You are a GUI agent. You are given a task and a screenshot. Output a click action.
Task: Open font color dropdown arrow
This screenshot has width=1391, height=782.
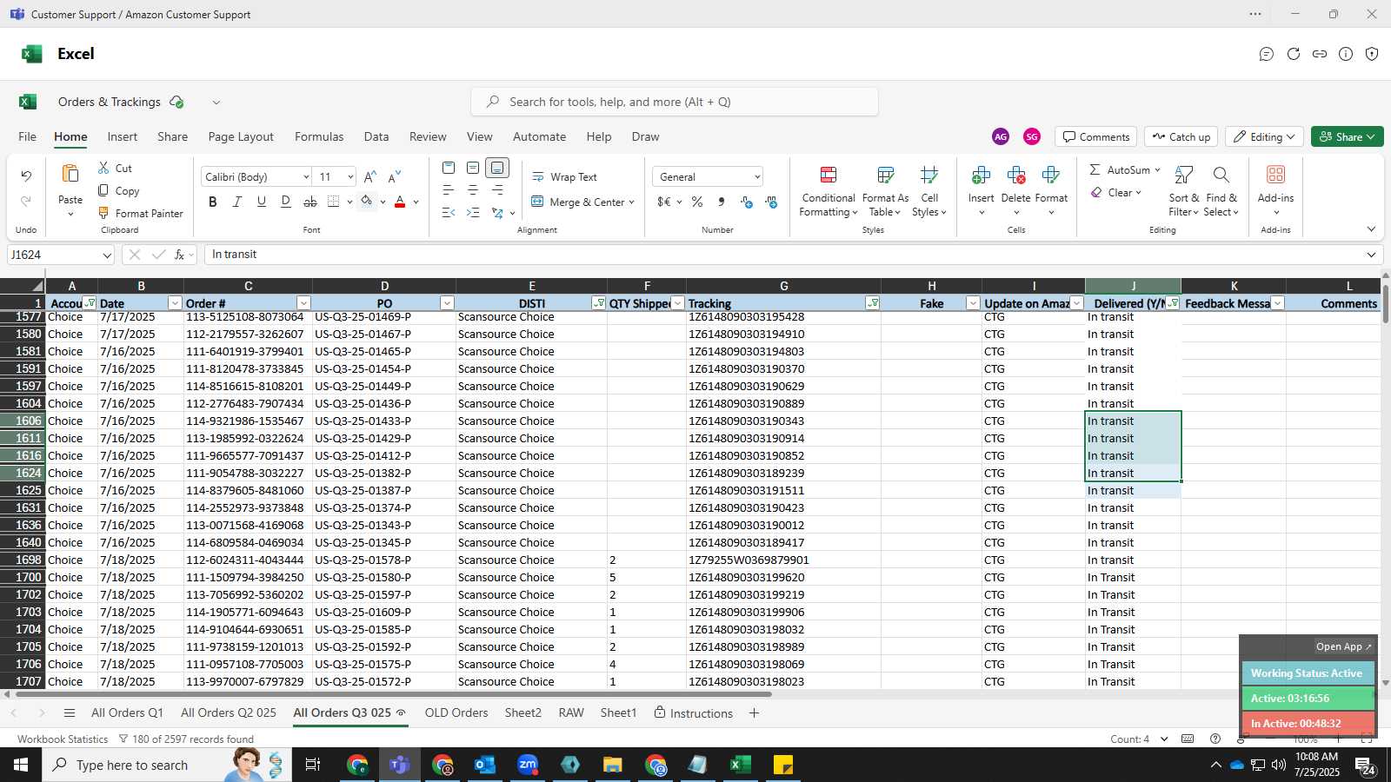(x=416, y=202)
